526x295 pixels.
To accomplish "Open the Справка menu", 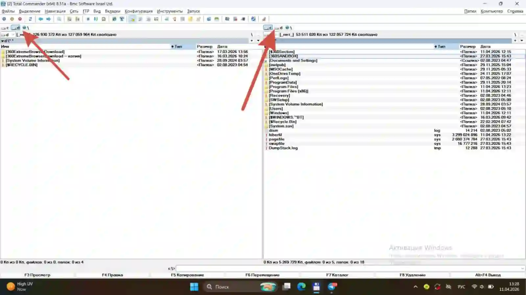I will (x=515, y=11).
